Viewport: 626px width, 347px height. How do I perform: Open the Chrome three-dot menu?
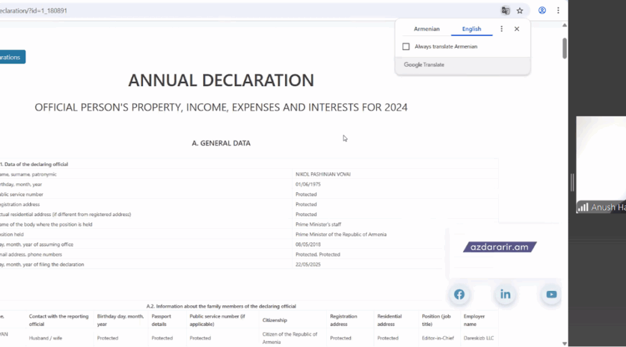pyautogui.click(x=558, y=10)
